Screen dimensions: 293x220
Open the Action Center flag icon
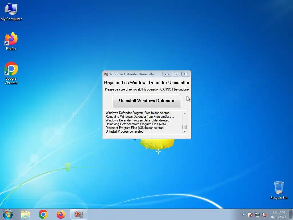tap(250, 215)
